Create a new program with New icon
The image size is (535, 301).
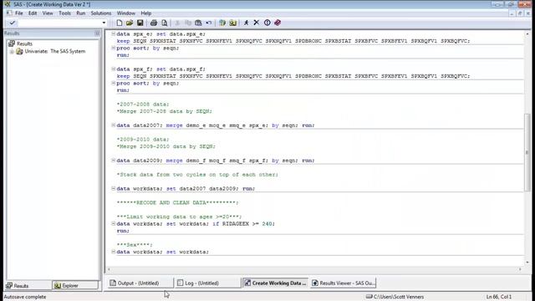pos(119,23)
